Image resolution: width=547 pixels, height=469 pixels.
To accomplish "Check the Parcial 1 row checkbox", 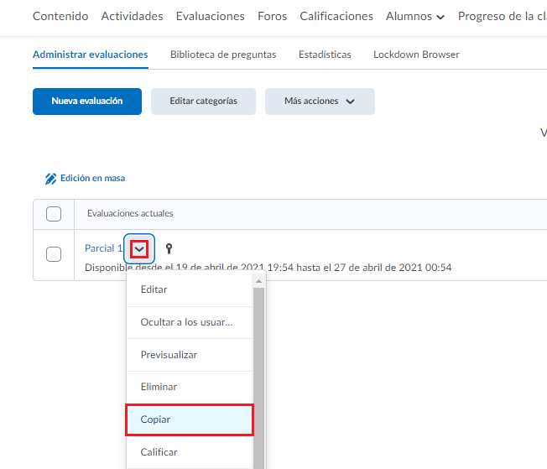I will click(x=54, y=254).
